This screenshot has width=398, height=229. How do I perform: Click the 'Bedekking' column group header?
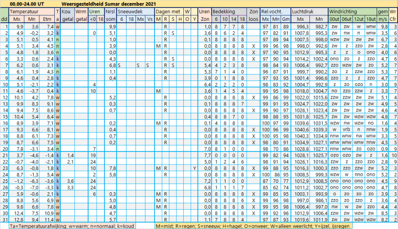(224, 10)
